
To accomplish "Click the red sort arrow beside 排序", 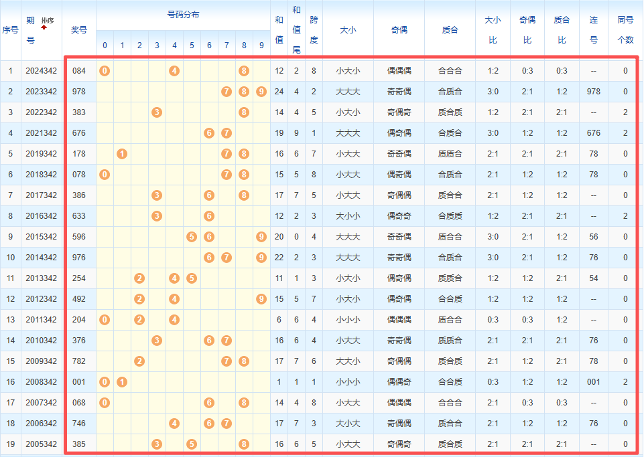I will pos(44,27).
